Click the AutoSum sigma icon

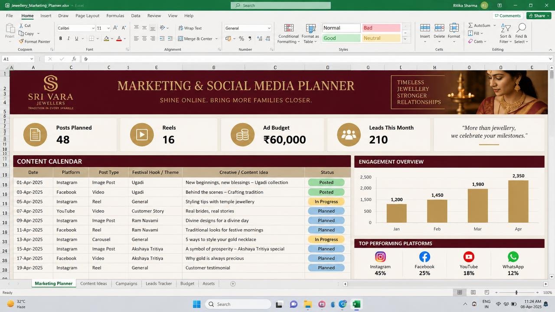coord(470,26)
